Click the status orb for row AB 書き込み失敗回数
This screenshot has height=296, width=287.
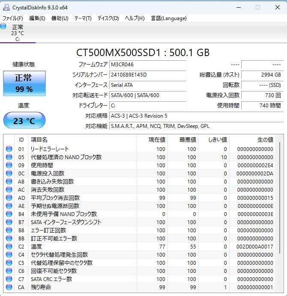(9, 181)
